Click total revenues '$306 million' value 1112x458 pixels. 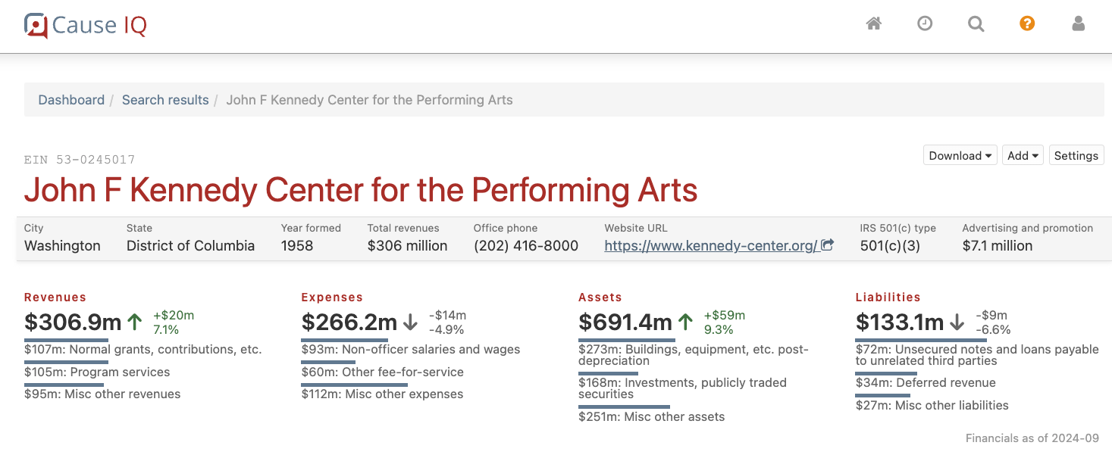coord(408,246)
